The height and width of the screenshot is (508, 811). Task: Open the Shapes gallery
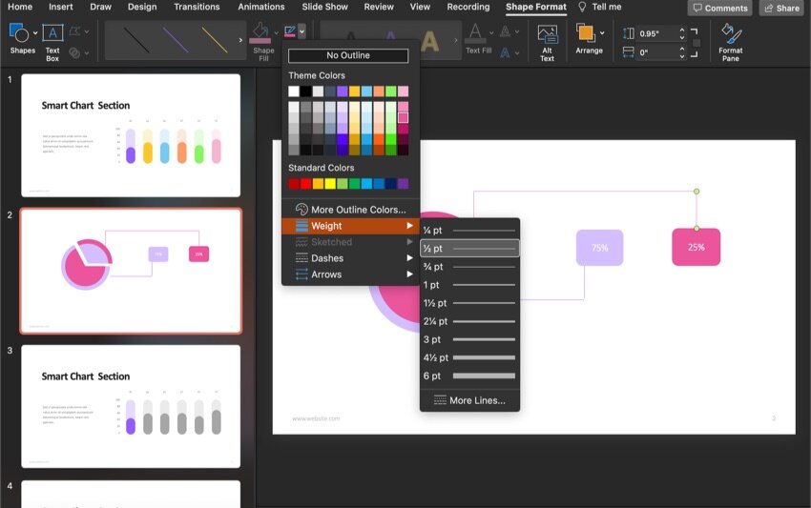pyautogui.click(x=21, y=35)
